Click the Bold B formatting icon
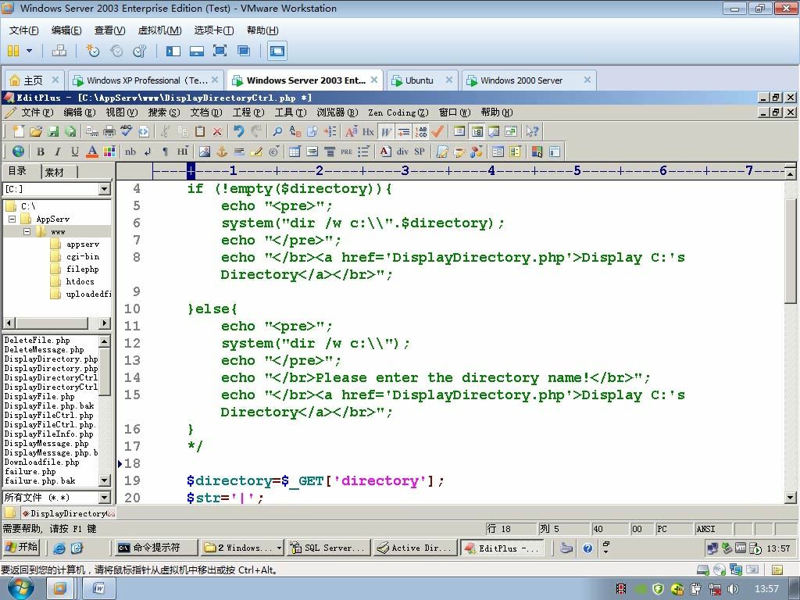800x600 pixels. pyautogui.click(x=41, y=152)
